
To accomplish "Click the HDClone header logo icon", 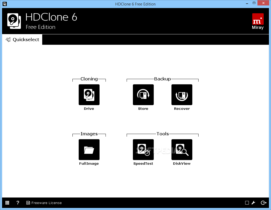I will [x=14, y=21].
